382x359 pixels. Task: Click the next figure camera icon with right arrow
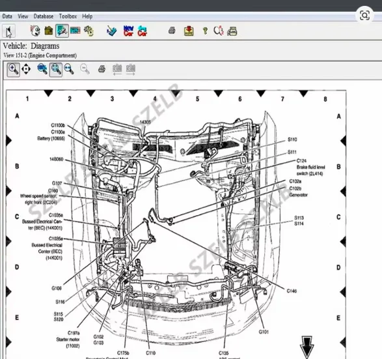click(x=131, y=69)
